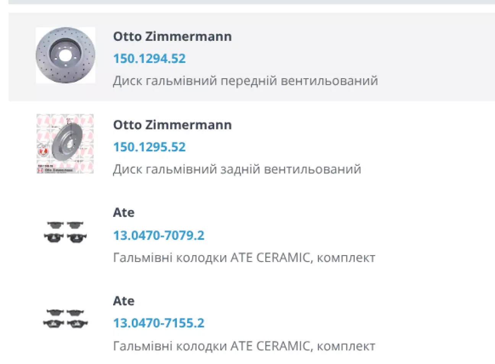Select the 150.1295.52 rear disc row
The height and width of the screenshot is (364, 495).
click(x=252, y=145)
